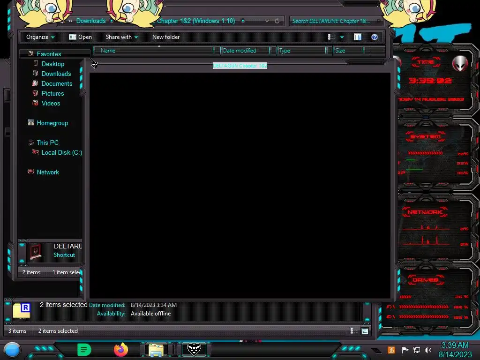480x360 pixels.
Task: Click the Open button in Explorer toolbar
Action: pyautogui.click(x=81, y=37)
